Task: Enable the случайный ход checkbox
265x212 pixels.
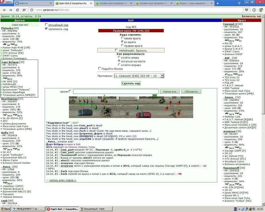Action: click(x=46, y=25)
